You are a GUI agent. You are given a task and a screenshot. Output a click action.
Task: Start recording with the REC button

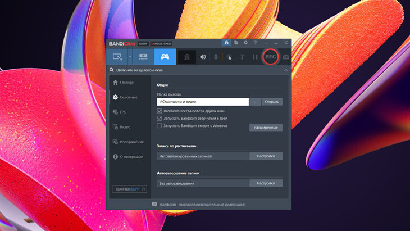(x=271, y=57)
